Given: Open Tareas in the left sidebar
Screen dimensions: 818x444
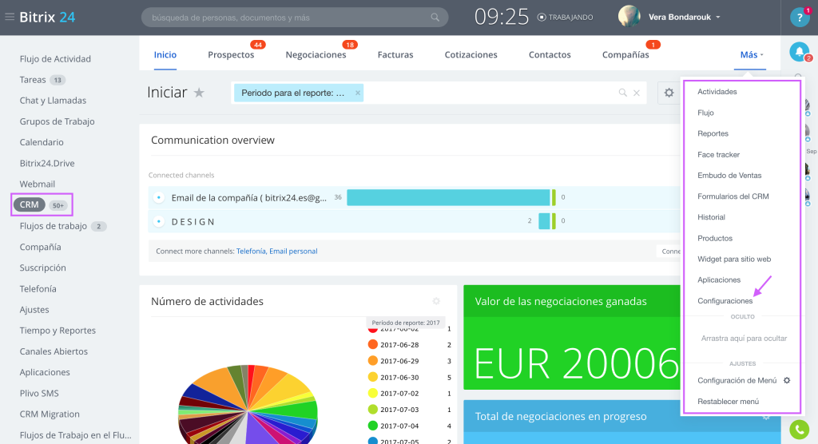Looking at the screenshot, I should (32, 80).
